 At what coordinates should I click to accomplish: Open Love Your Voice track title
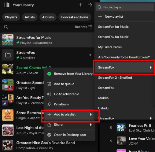(x=142, y=139)
